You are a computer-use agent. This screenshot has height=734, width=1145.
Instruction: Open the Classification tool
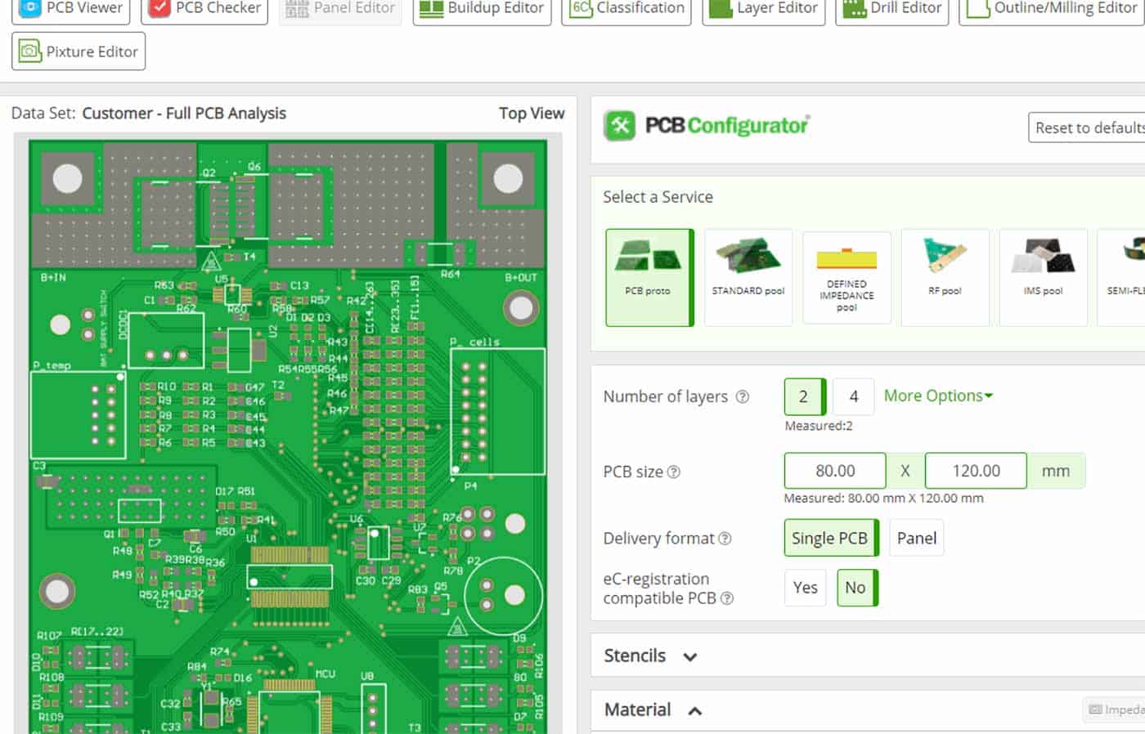pos(626,8)
